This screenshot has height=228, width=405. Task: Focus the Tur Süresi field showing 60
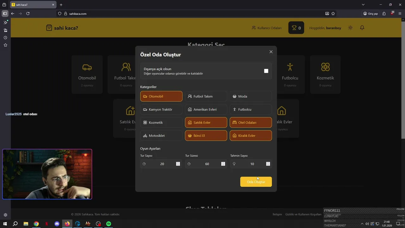click(206, 164)
